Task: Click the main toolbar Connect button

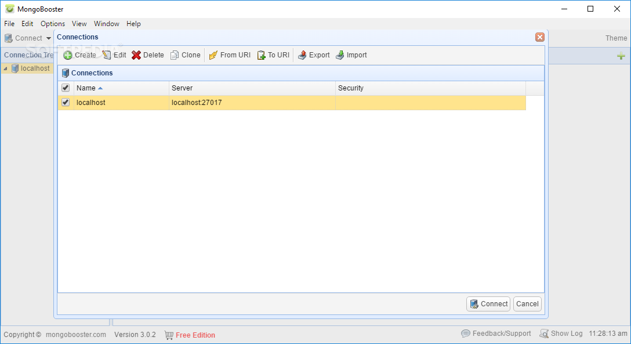Action: pos(23,38)
